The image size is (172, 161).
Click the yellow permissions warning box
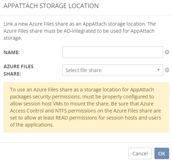[x=86, y=107]
